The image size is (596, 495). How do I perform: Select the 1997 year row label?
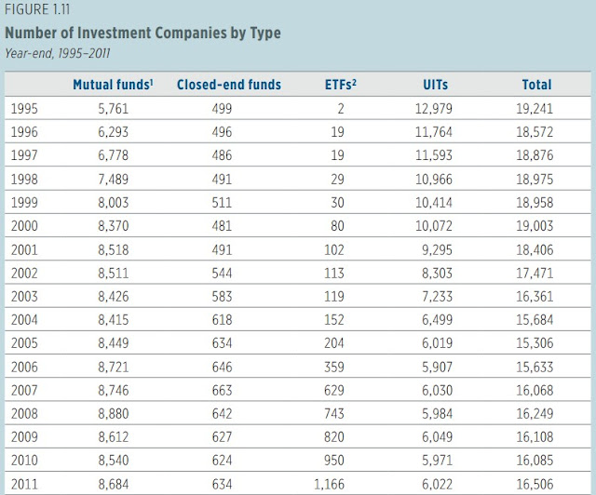[x=24, y=155]
